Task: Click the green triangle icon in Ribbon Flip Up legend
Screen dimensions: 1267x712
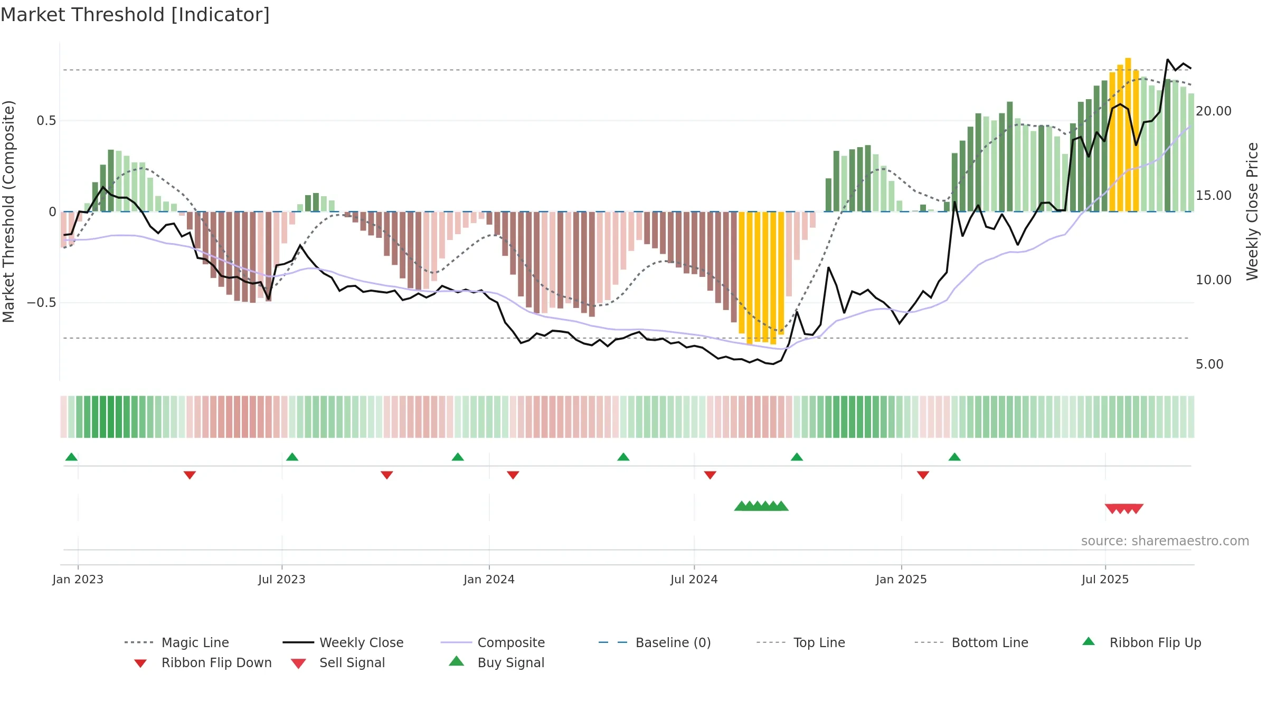Action: coord(1089,641)
